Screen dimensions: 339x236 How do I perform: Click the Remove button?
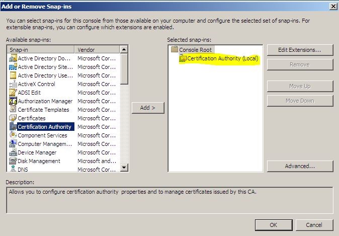point(300,64)
